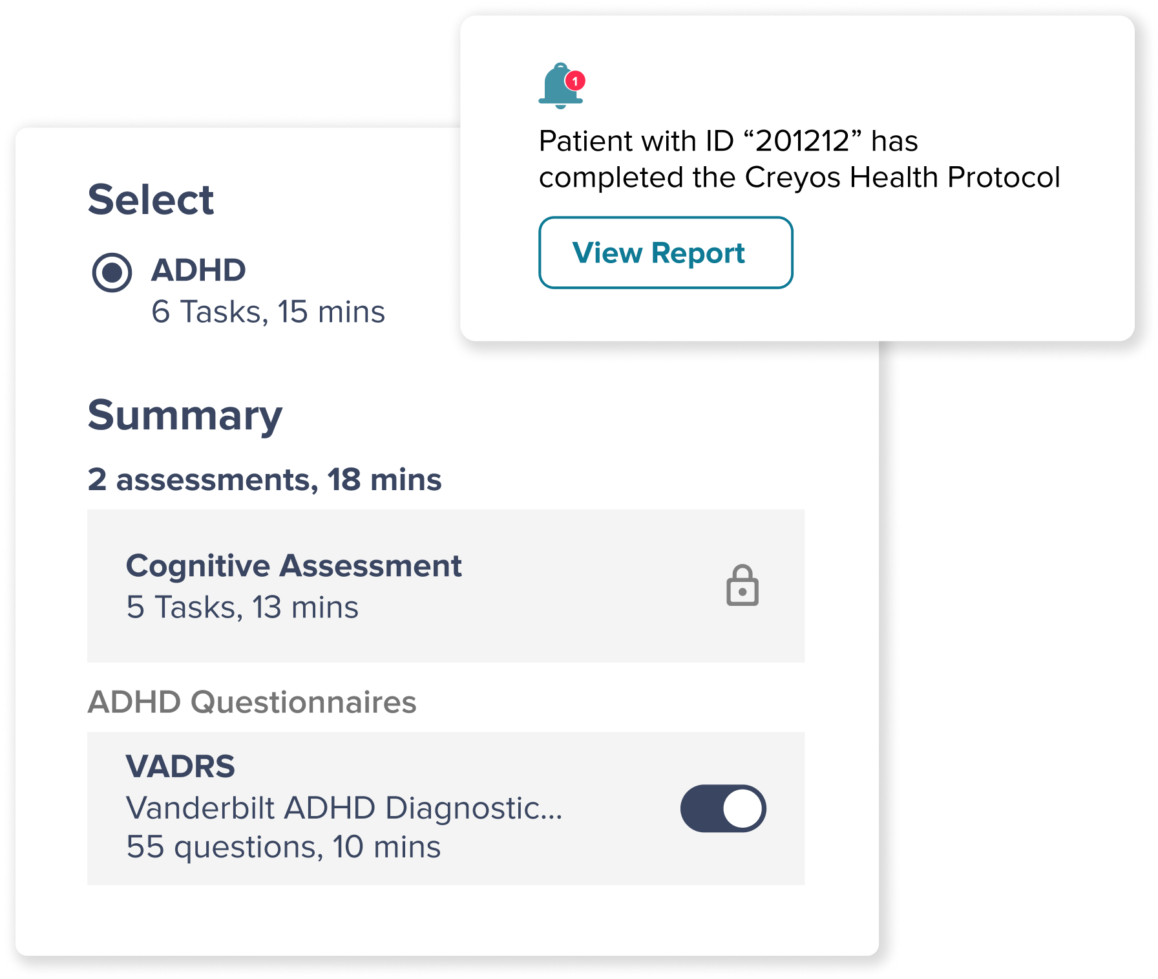Click the ADHD protocol label

198,270
